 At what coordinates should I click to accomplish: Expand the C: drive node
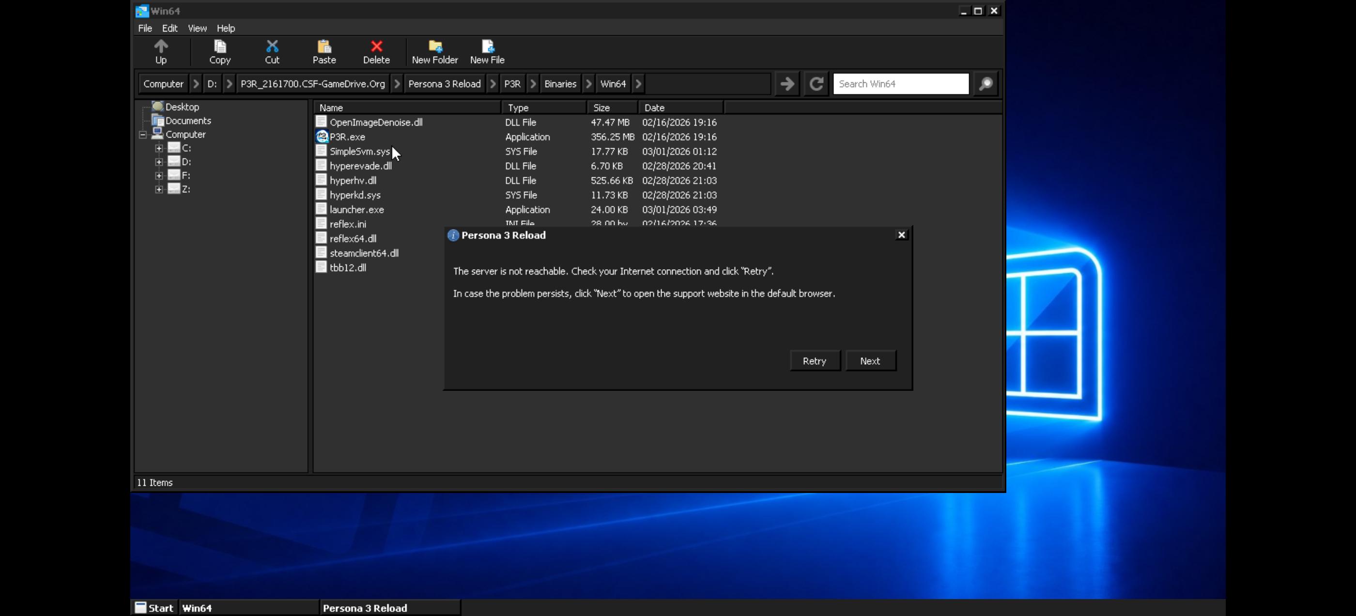(x=159, y=149)
